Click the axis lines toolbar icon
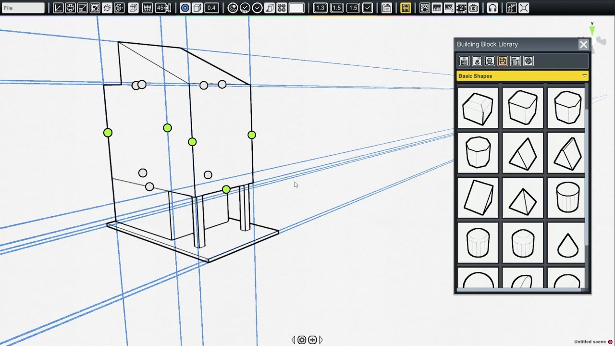The width and height of the screenshot is (615, 346). click(x=58, y=8)
